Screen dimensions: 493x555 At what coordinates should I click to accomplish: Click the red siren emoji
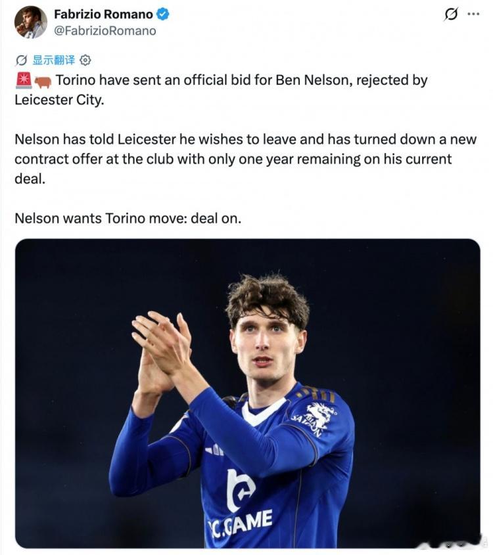[24, 80]
